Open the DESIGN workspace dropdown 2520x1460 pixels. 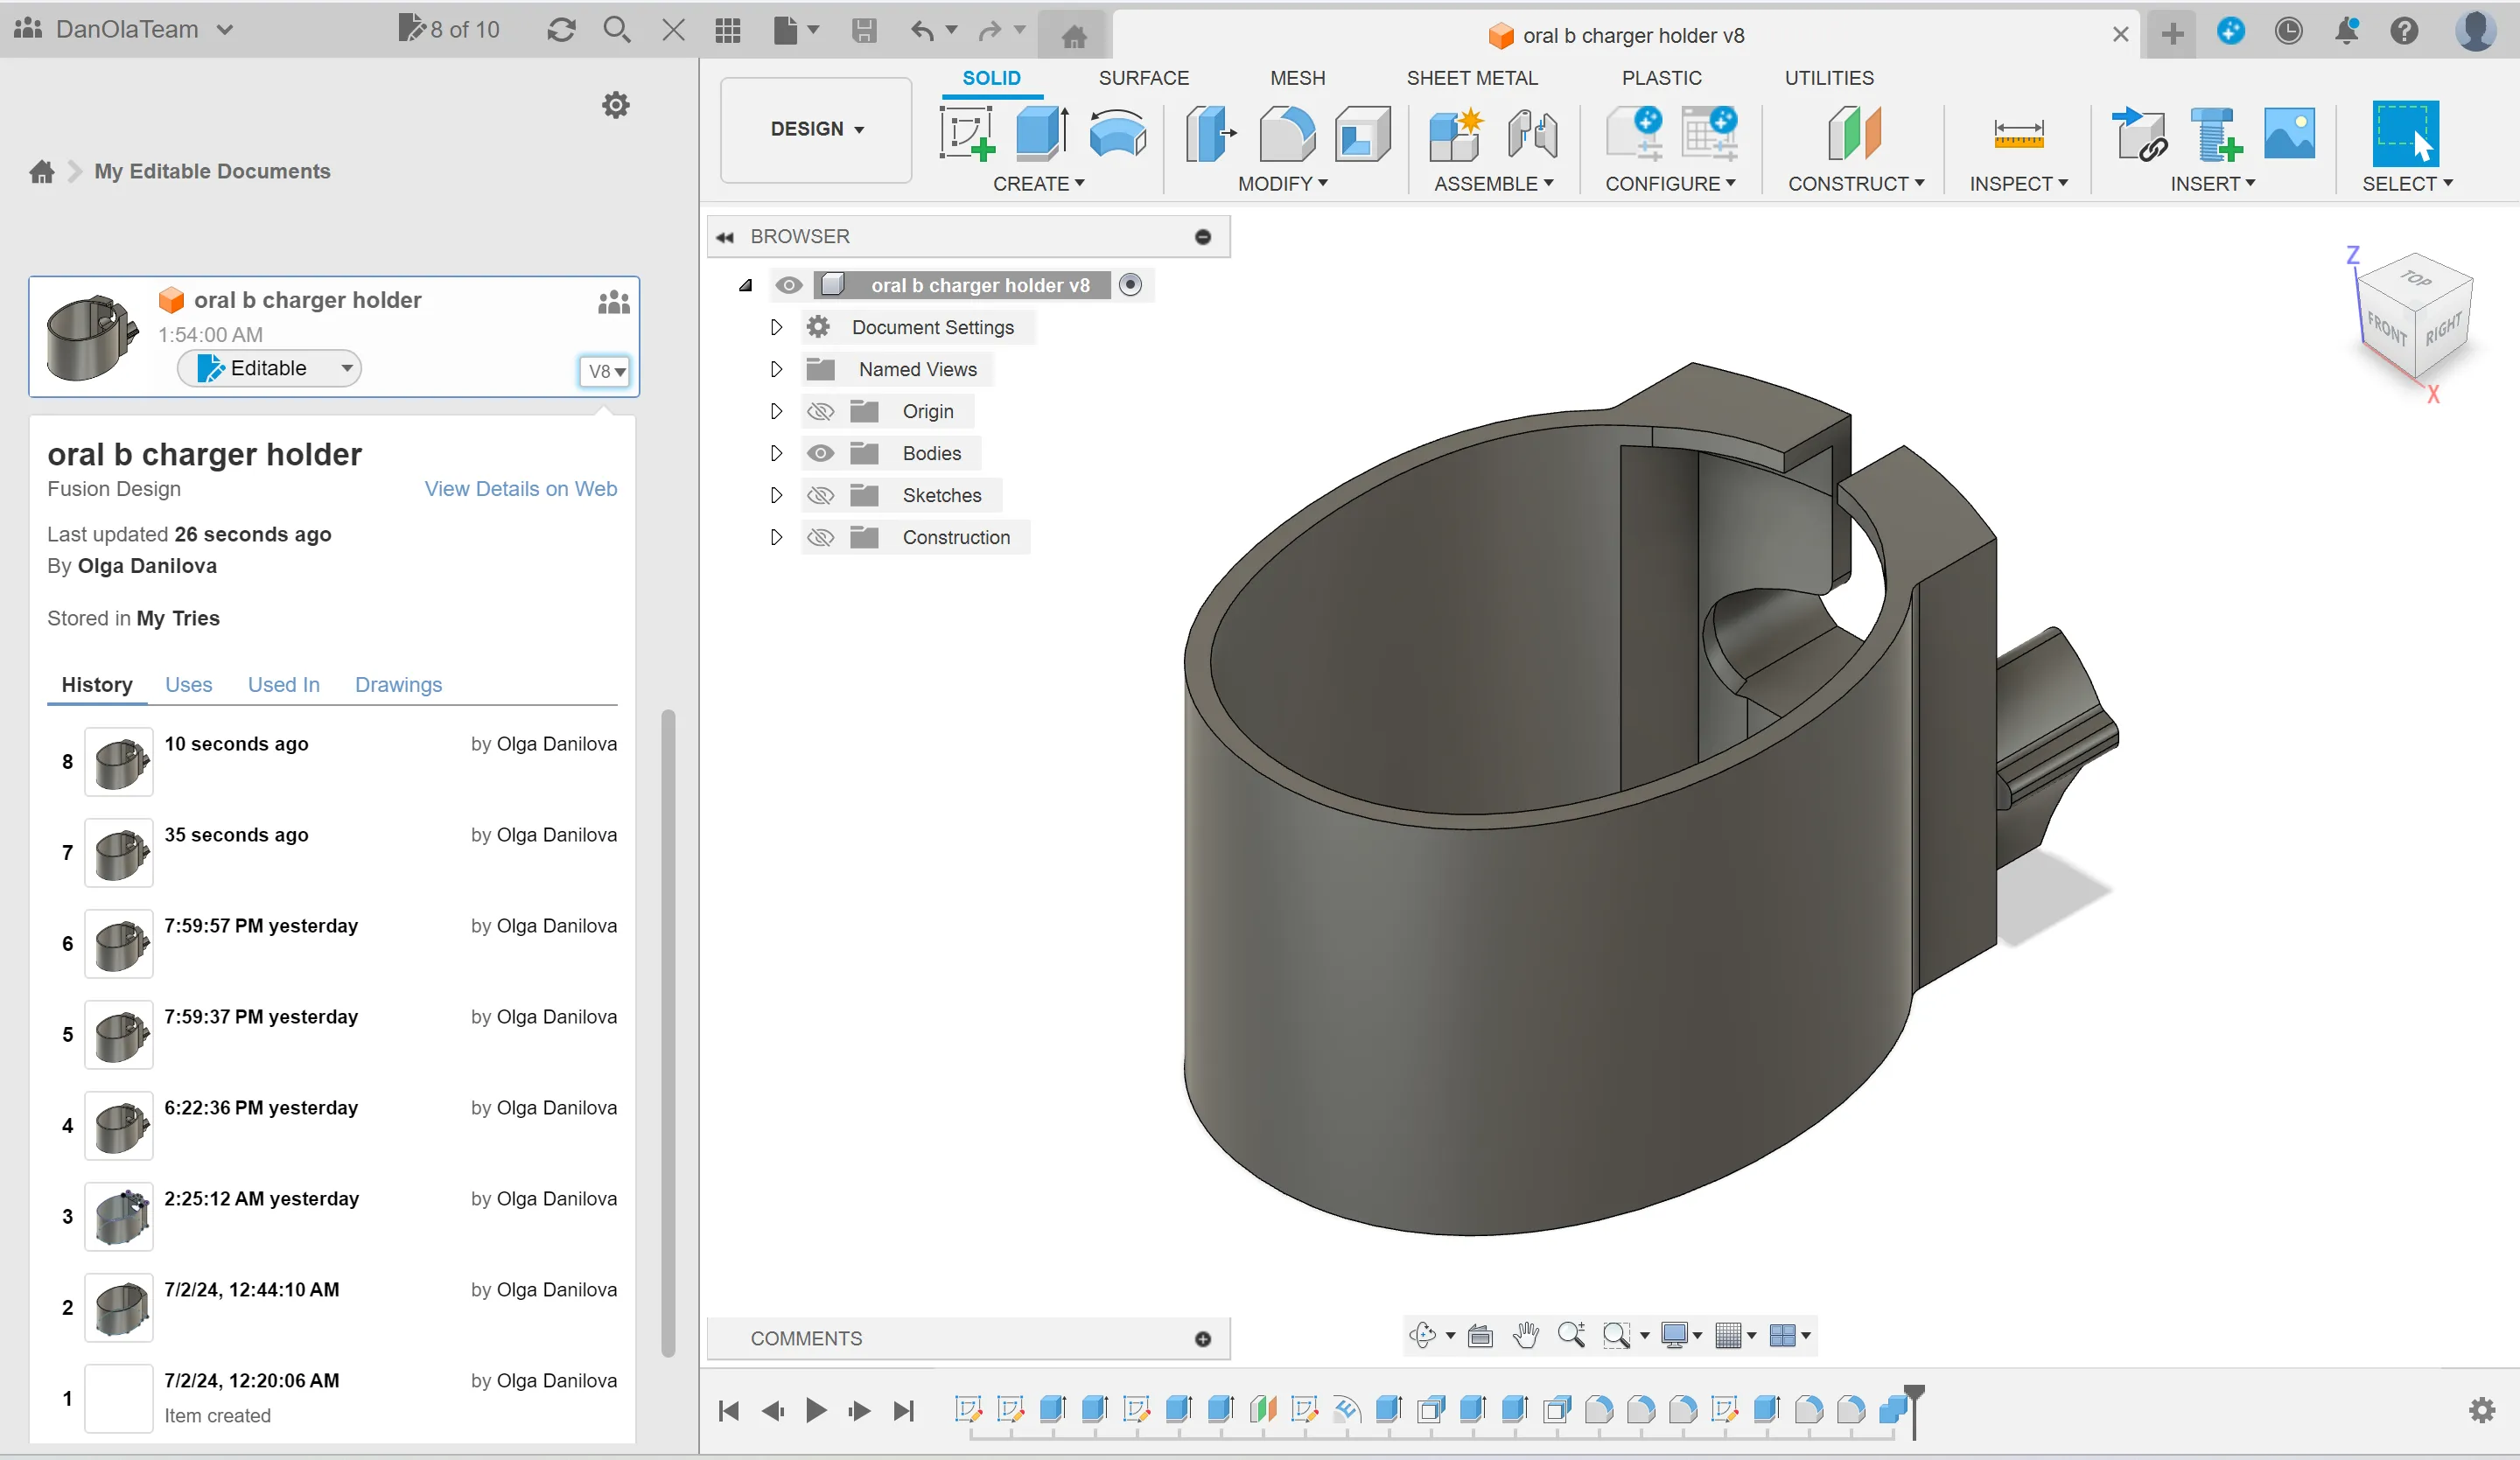pyautogui.click(x=816, y=129)
